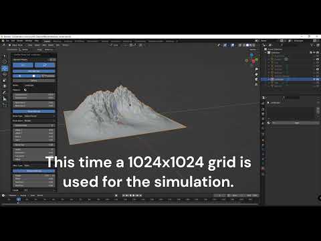Open the timeline Marker menu
The width and height of the screenshot is (321, 241).
point(40,195)
